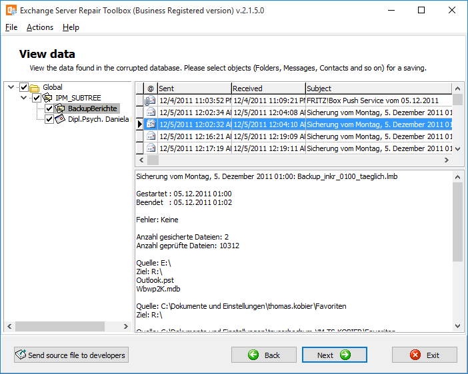Select the Dipl.Psych. Daniela folder label
468x374 pixels.
click(99, 119)
